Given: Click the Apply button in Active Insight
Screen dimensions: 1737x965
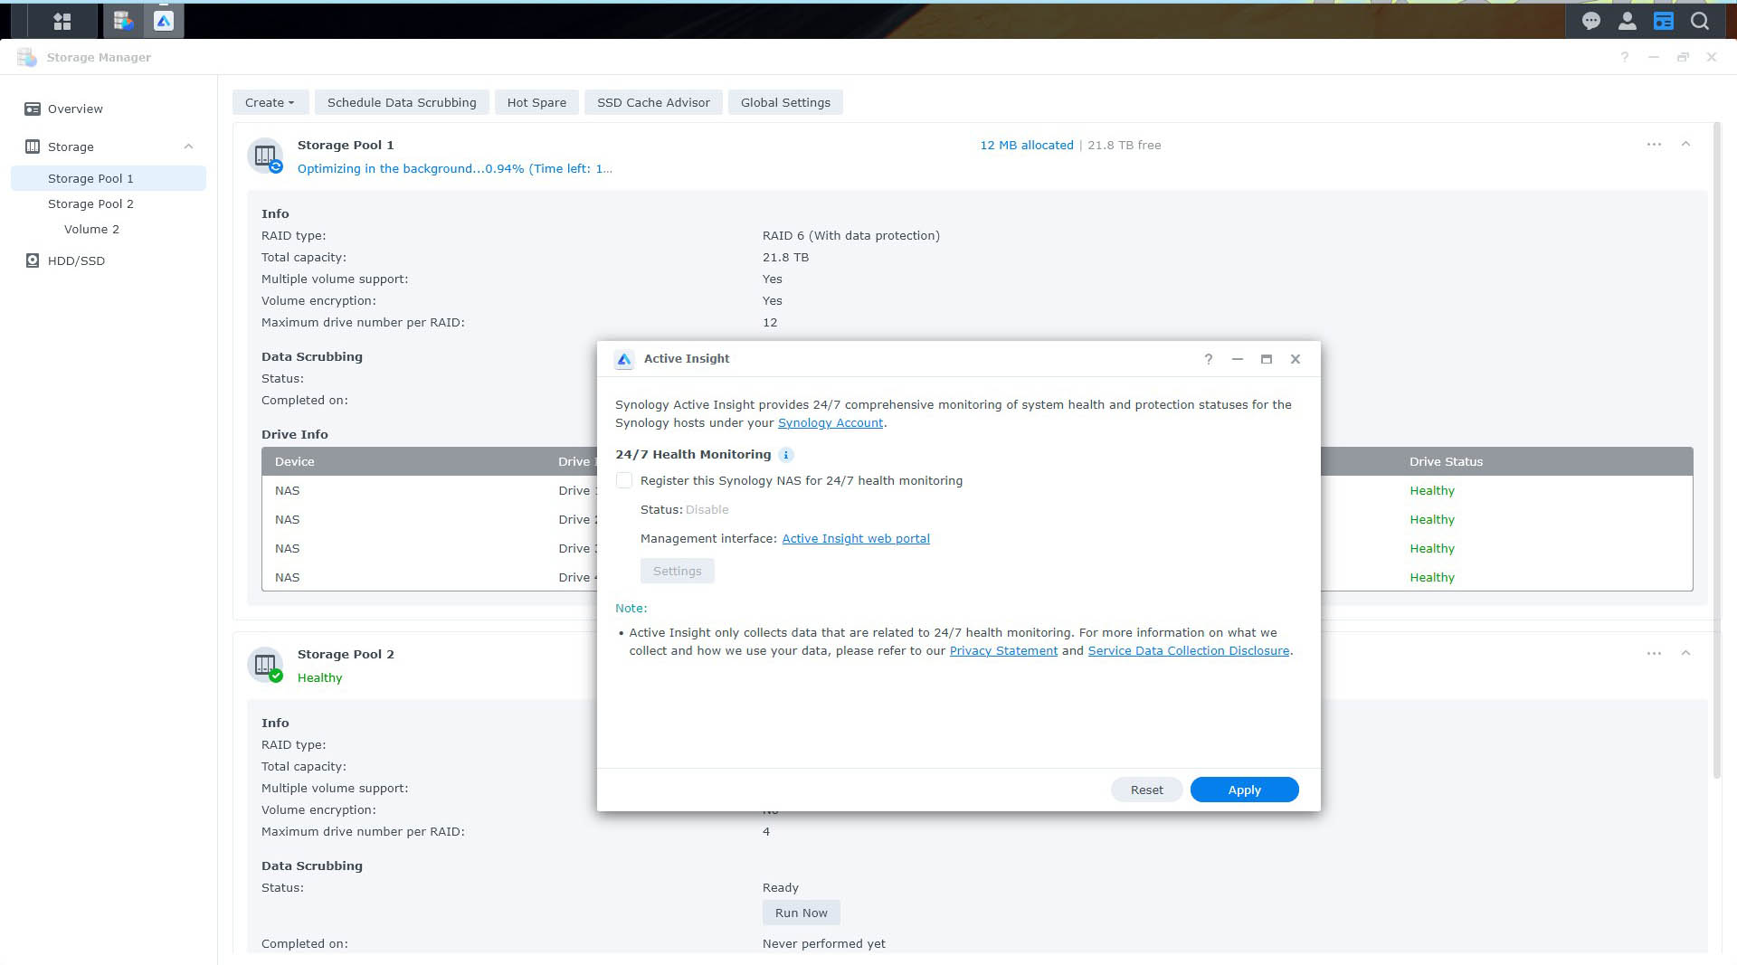Looking at the screenshot, I should 1244,790.
